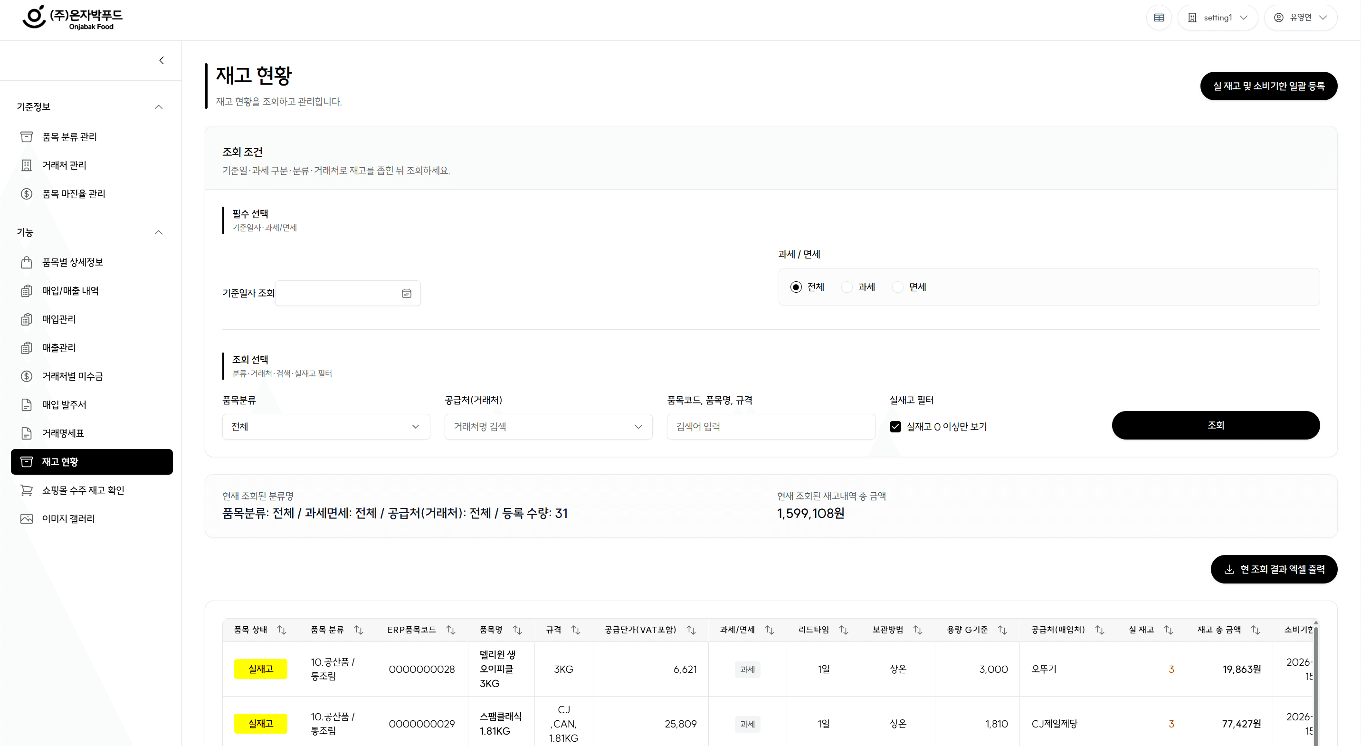Select the 과세 radio button
This screenshot has height=746, width=1361.
pyautogui.click(x=847, y=287)
